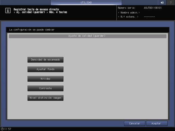Open help with the question mark icon
Image resolution: width=175 pixels, height=131 pixels.
pyautogui.click(x=171, y=2)
